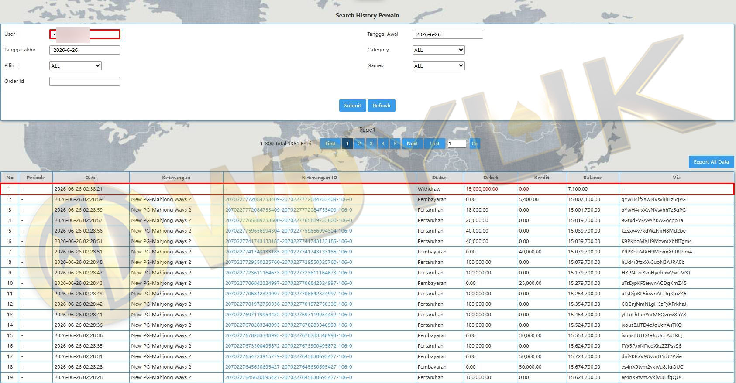Viewport: 736px width, 383px height.
Task: Select page 4 in pagination
Action: [x=383, y=144]
